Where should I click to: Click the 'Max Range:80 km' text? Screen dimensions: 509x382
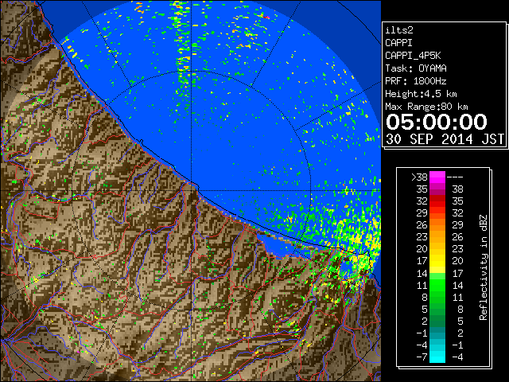(x=426, y=107)
